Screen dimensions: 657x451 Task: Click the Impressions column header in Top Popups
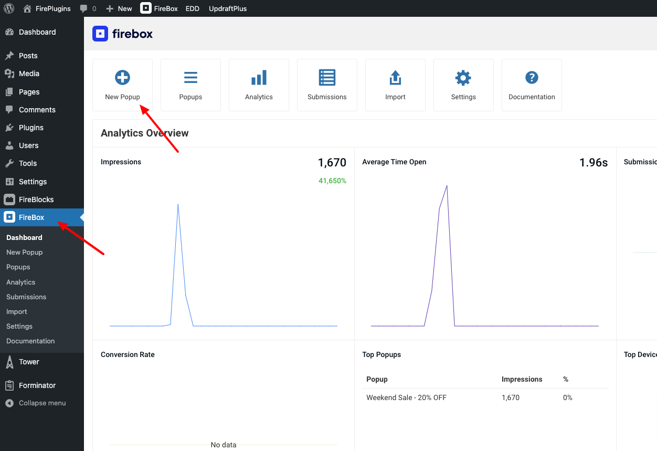point(522,379)
